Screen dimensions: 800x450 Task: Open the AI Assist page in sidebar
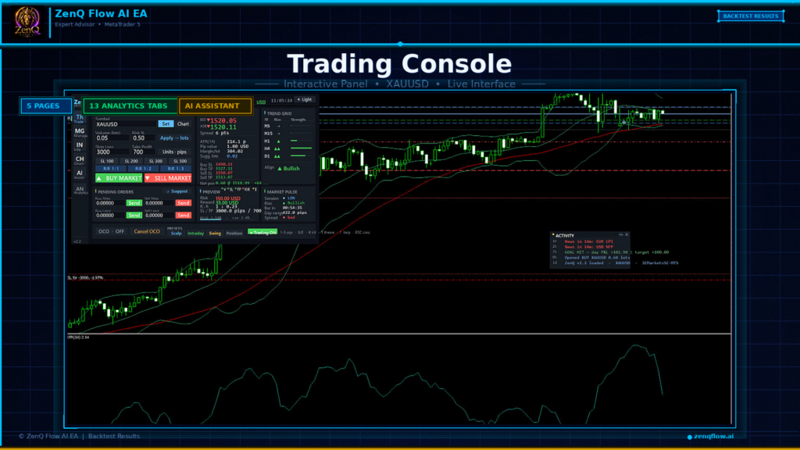(79, 174)
